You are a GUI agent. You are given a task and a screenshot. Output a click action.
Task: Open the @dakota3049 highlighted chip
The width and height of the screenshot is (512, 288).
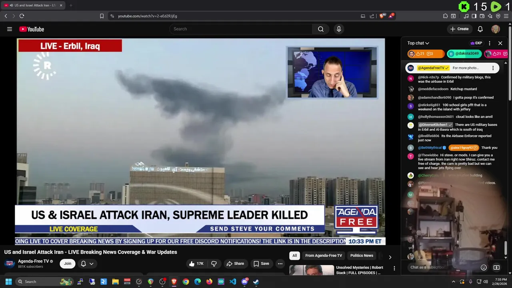(x=464, y=54)
